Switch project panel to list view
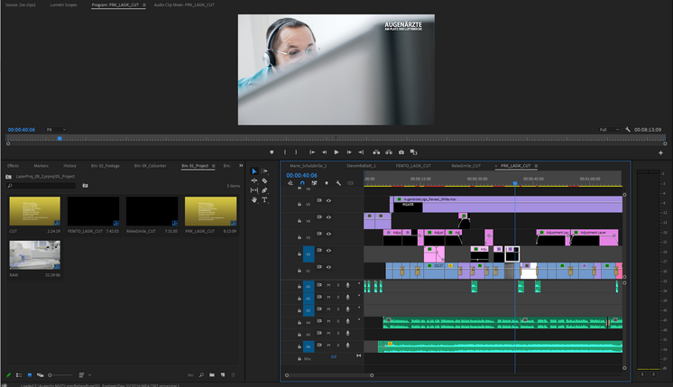The width and height of the screenshot is (673, 387). [x=19, y=374]
